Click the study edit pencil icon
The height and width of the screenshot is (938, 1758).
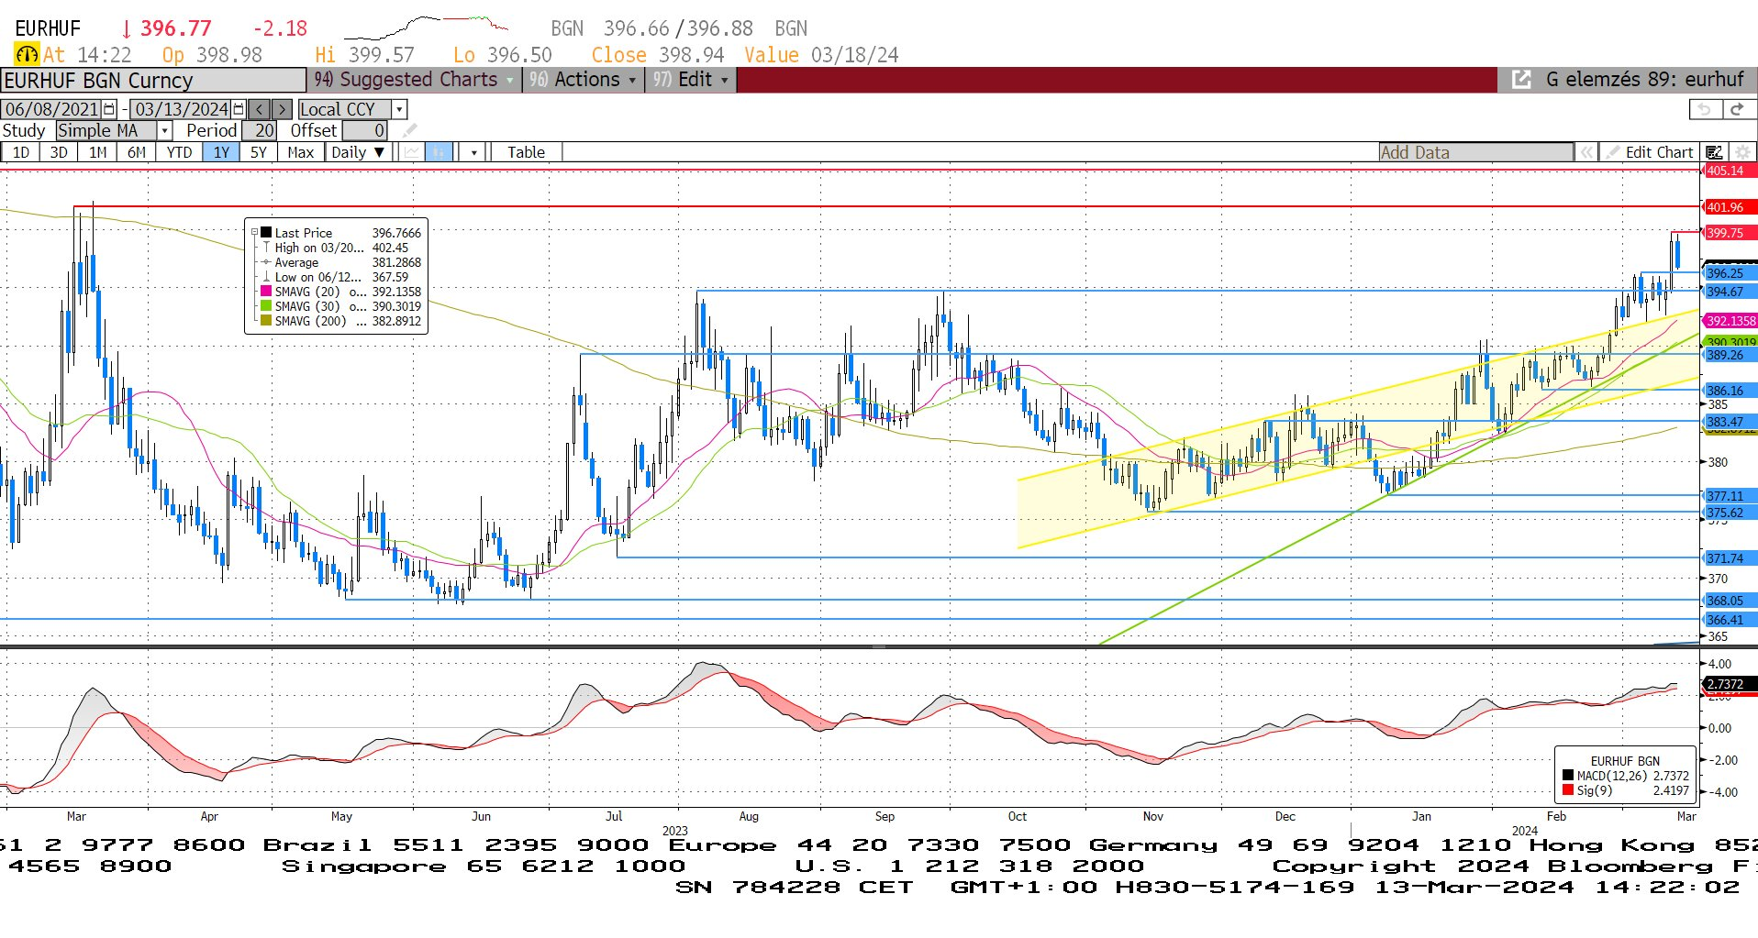(x=409, y=131)
